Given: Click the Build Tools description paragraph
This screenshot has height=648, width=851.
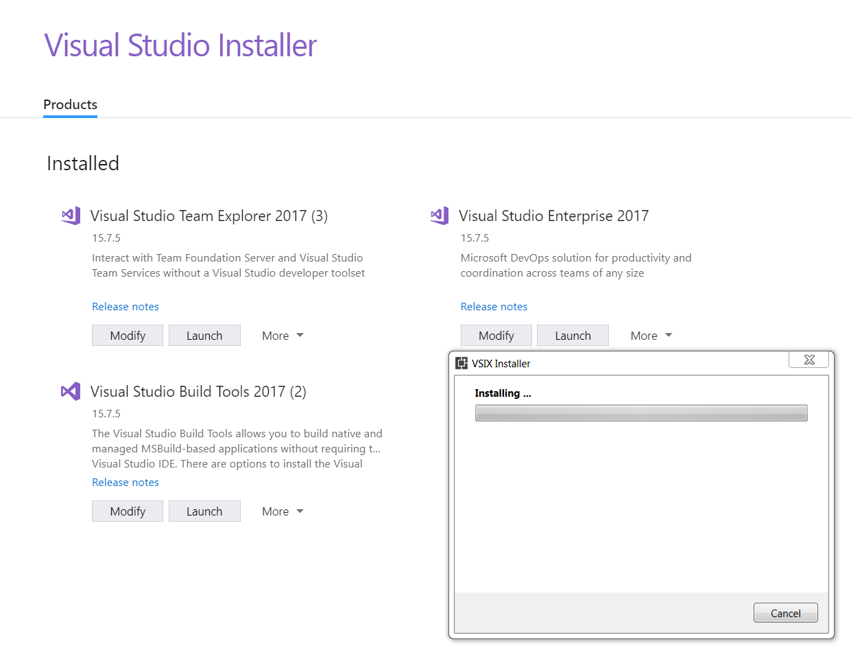Looking at the screenshot, I should pos(237,448).
